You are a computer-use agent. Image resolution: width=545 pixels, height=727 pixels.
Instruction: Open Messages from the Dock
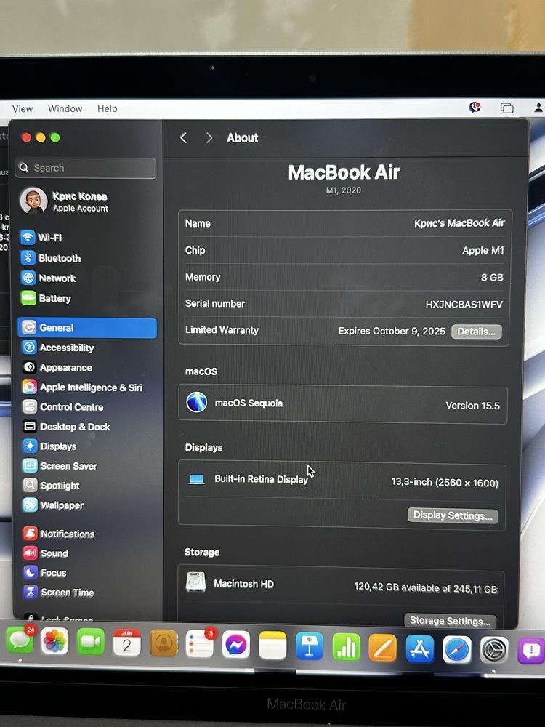pyautogui.click(x=20, y=640)
